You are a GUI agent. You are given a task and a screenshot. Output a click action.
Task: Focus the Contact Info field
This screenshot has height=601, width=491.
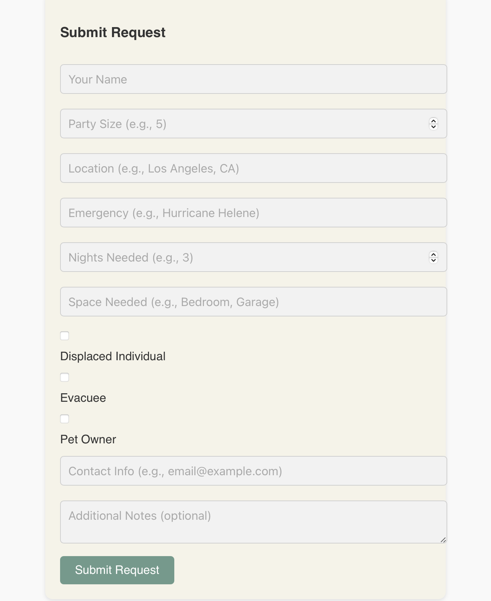(x=253, y=471)
